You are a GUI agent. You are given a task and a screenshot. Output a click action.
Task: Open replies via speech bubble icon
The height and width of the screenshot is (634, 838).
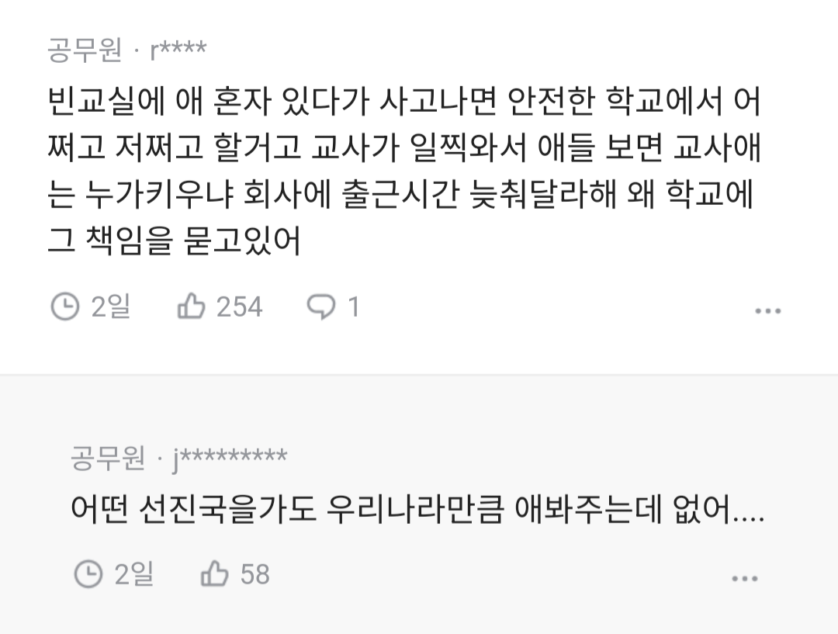pos(321,307)
